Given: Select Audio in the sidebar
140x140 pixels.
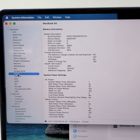Looking at the screenshot, I should tap(15, 37).
